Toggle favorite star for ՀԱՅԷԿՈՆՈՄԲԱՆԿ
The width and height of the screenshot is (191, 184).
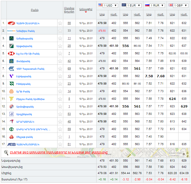click(60, 144)
